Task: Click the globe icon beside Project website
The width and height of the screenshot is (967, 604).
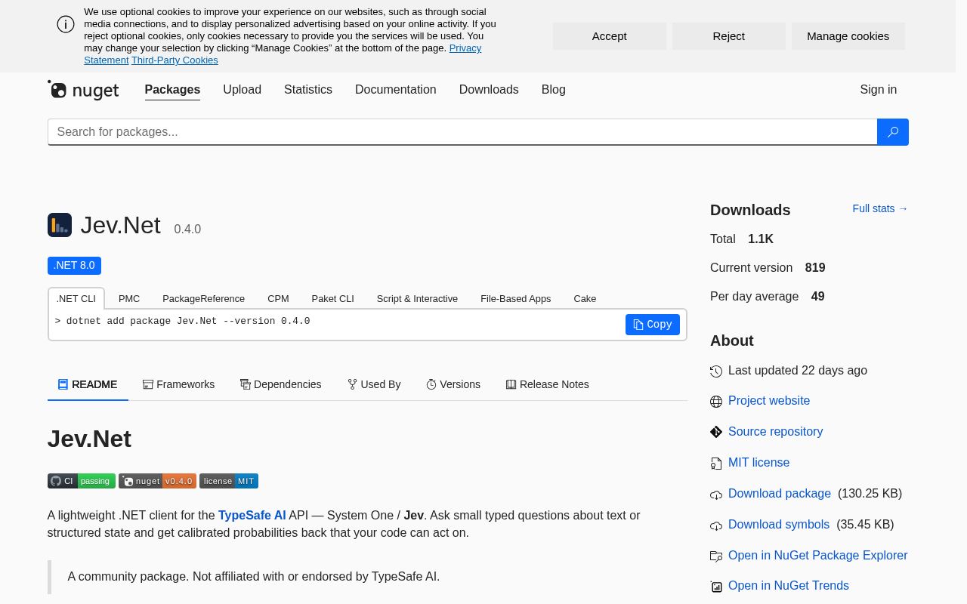Action: [x=716, y=402]
